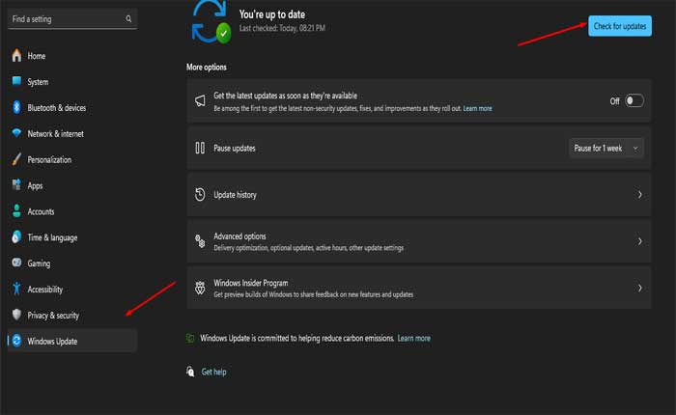Navigate to the Apps section
This screenshot has height=415, width=676.
pos(72,185)
